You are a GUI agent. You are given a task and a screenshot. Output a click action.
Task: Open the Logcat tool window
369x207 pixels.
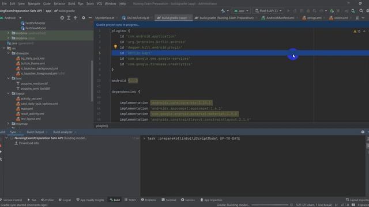65,200
